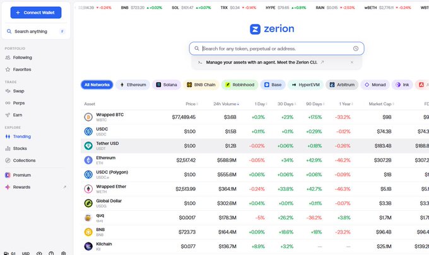Click the USDC token icon
Image resolution: width=429 pixels, height=255 pixels.
click(x=88, y=132)
